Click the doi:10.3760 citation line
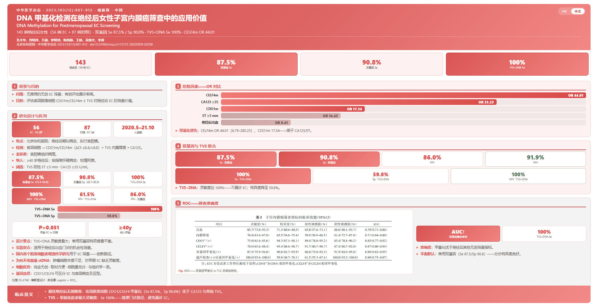The image size is (598, 307). pos(85,44)
